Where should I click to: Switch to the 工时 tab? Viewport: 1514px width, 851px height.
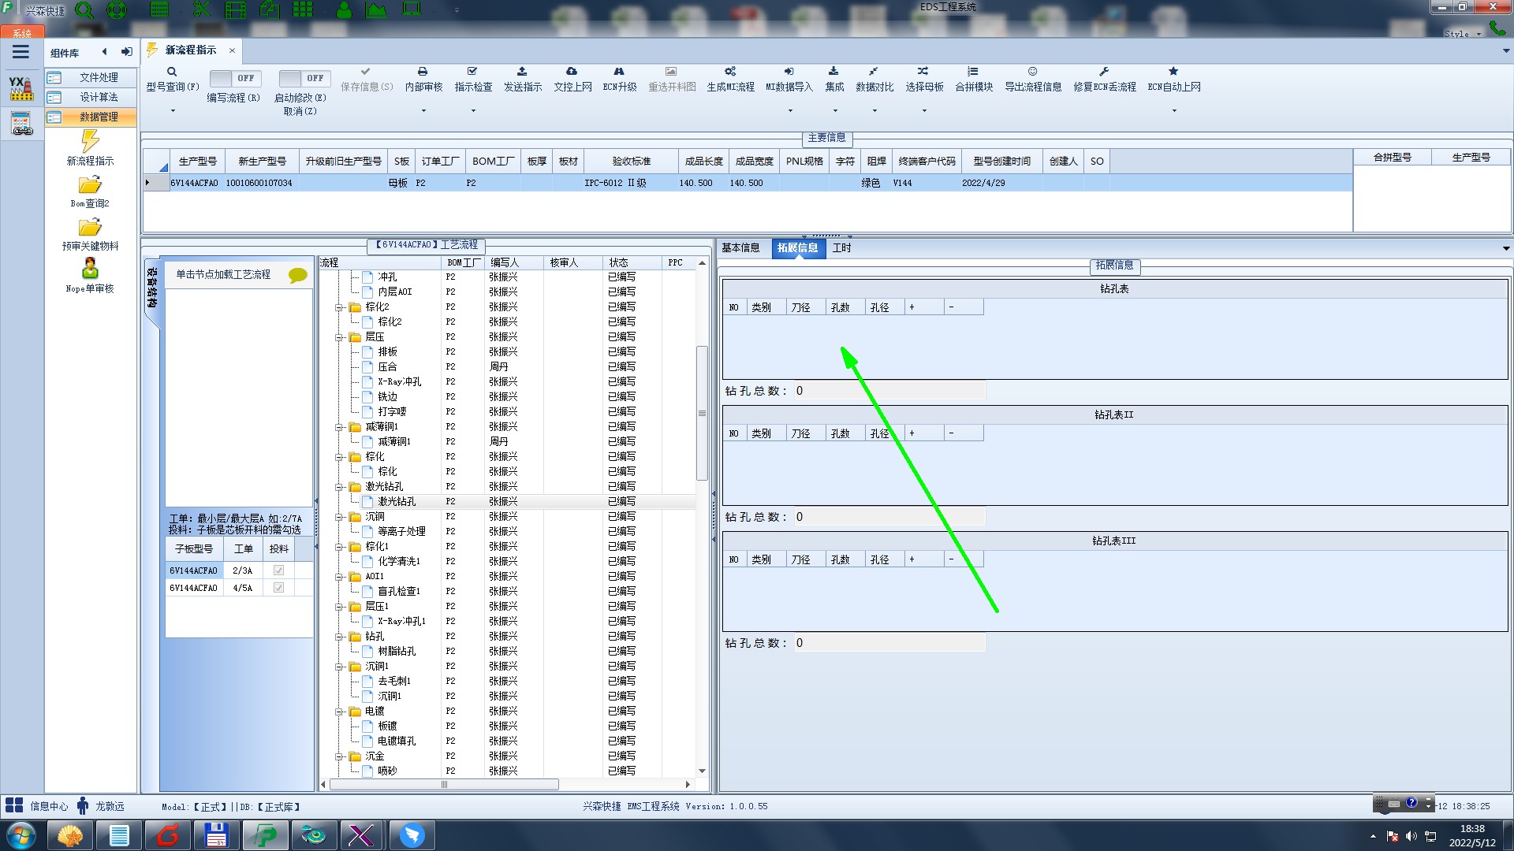841,248
